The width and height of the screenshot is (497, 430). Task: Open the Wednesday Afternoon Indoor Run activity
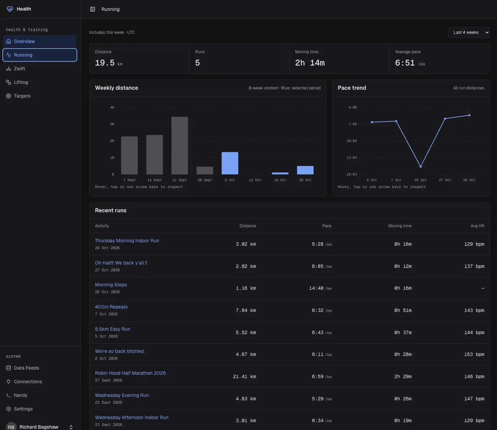132,417
